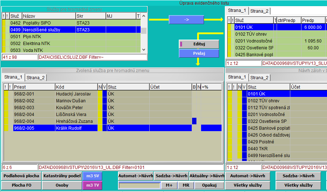The width and height of the screenshot is (327, 192).
Task: Click the Automat->Návrh button beside Sadzba->Návrh in the middle
Action: (136, 176)
